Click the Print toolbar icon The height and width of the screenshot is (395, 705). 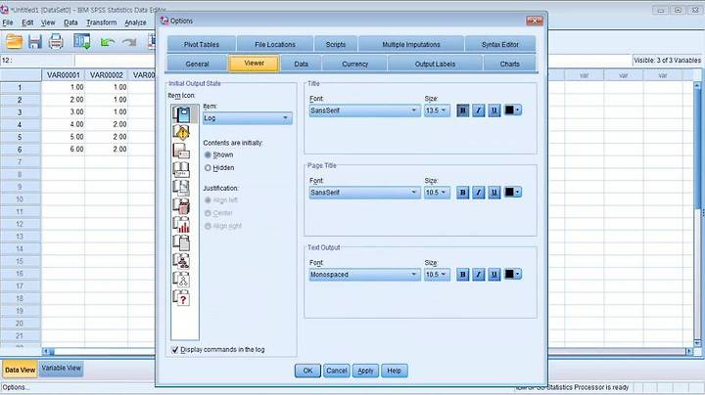pyautogui.click(x=56, y=41)
